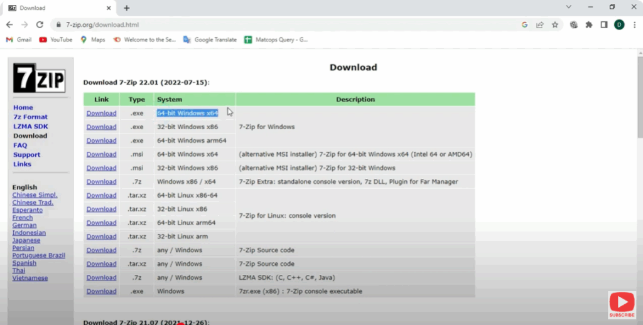Switch language to Vietnamese

pyautogui.click(x=30, y=278)
